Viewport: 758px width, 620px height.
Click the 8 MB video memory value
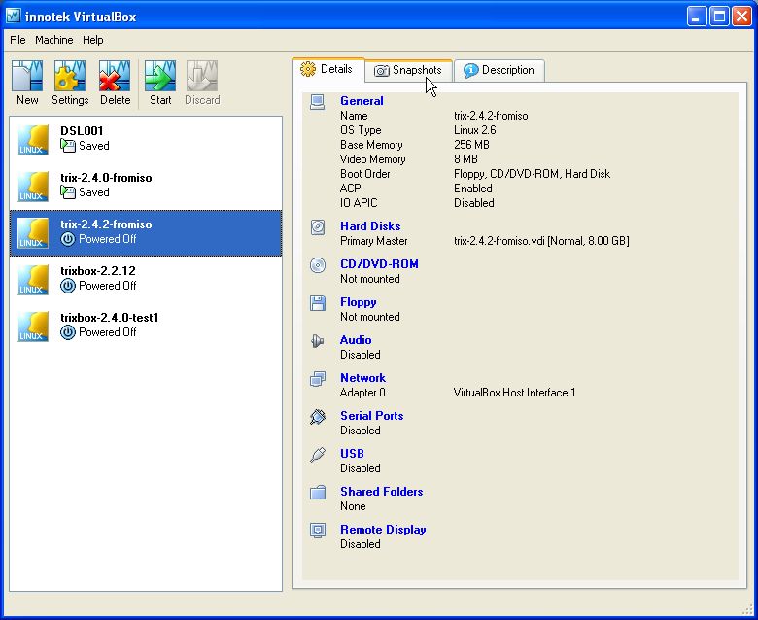(465, 159)
